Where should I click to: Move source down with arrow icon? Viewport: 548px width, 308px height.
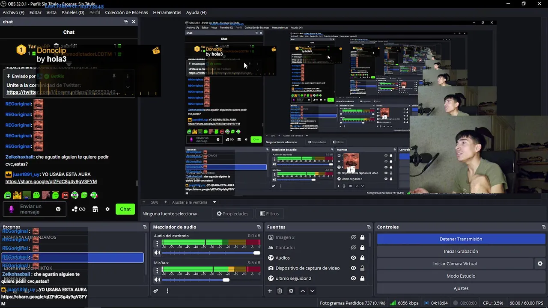point(312,291)
